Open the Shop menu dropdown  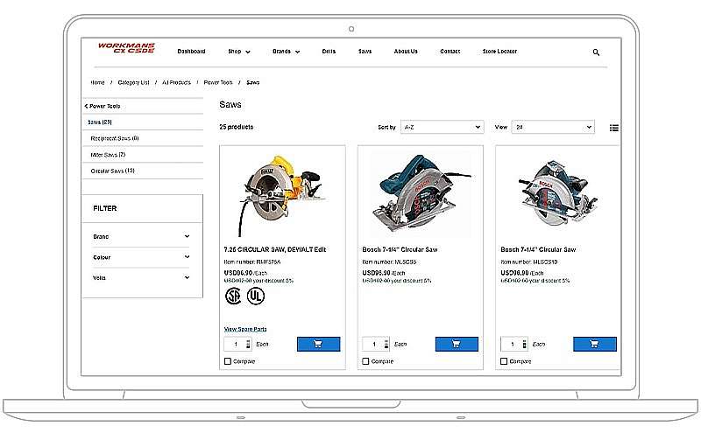(x=239, y=52)
